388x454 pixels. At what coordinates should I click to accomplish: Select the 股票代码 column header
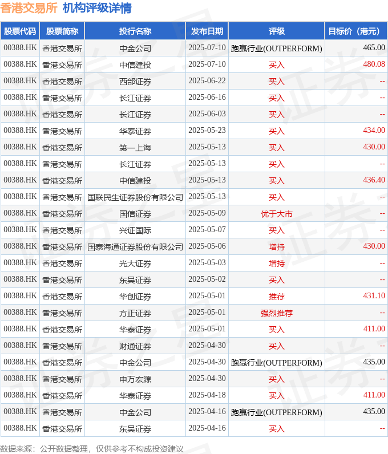click(20, 31)
